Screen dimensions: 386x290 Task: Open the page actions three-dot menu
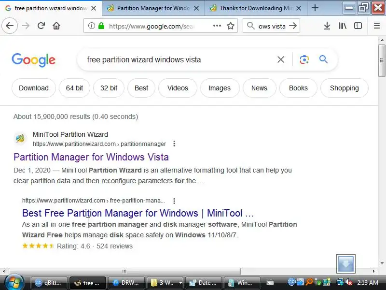(217, 26)
